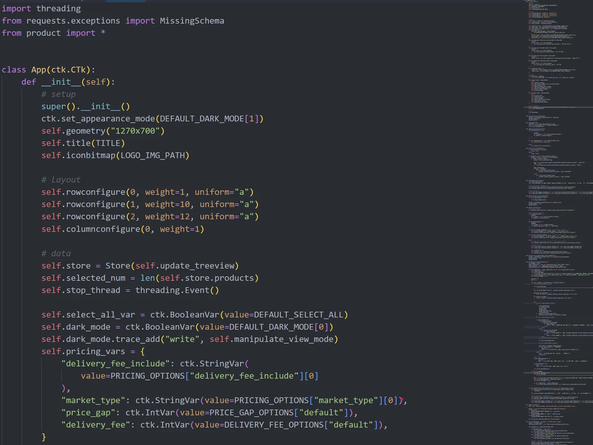This screenshot has height=445, width=593.
Task: Click 'DELIVERY_FEE_OPTIONS' constant
Action: coord(274,425)
